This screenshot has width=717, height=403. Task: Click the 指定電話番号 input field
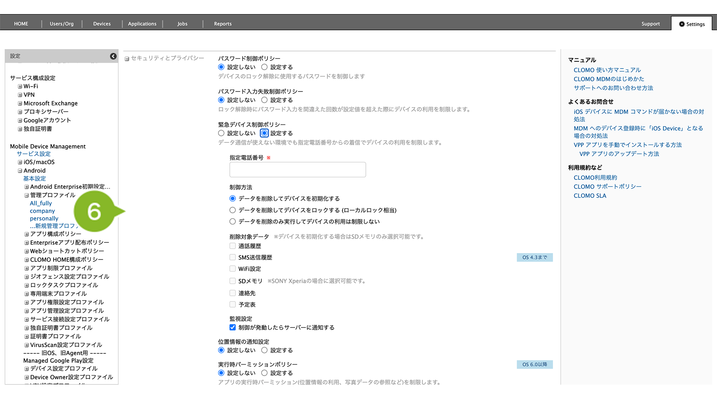pos(298,170)
